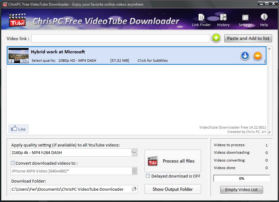Click the Download Folder path field
The width and height of the screenshot is (279, 202).
(71, 189)
